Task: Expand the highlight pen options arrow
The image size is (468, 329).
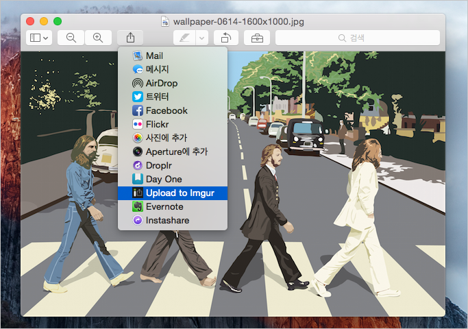Action: pyautogui.click(x=202, y=38)
